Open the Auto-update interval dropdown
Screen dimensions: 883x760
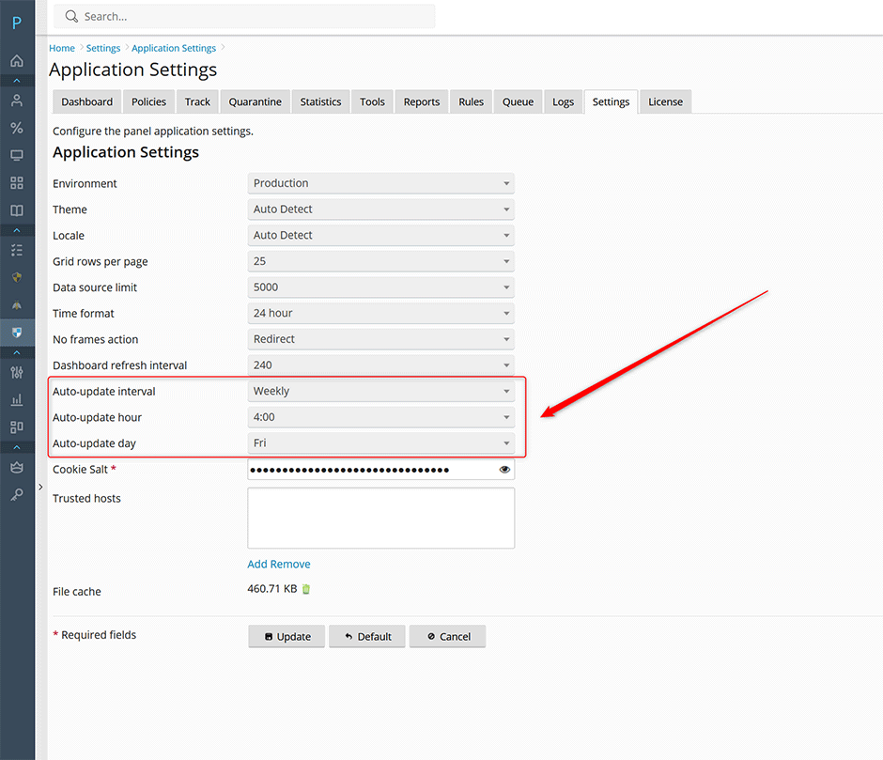point(380,391)
